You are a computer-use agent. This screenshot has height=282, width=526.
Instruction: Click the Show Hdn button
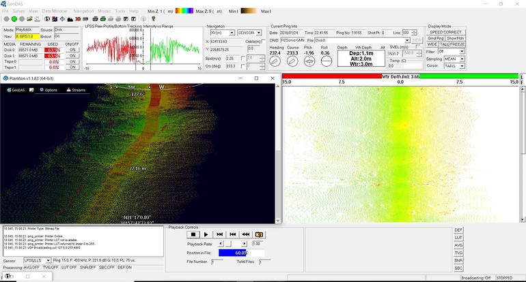point(455,38)
